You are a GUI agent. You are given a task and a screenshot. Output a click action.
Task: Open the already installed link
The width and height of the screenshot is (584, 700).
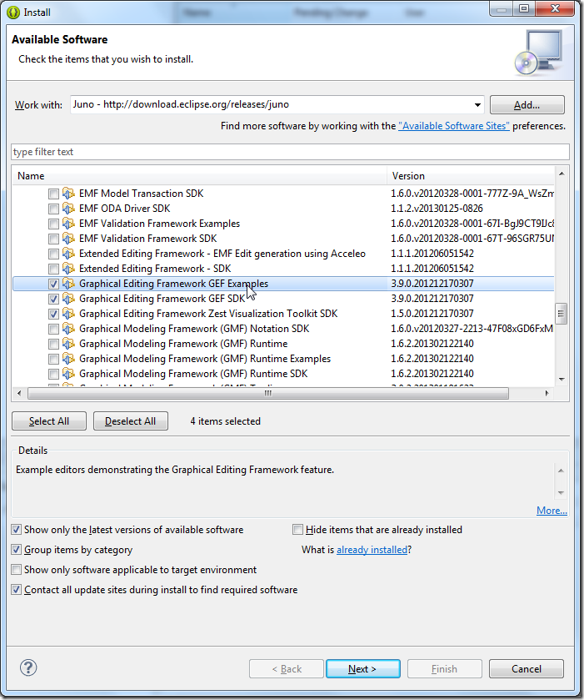click(372, 550)
